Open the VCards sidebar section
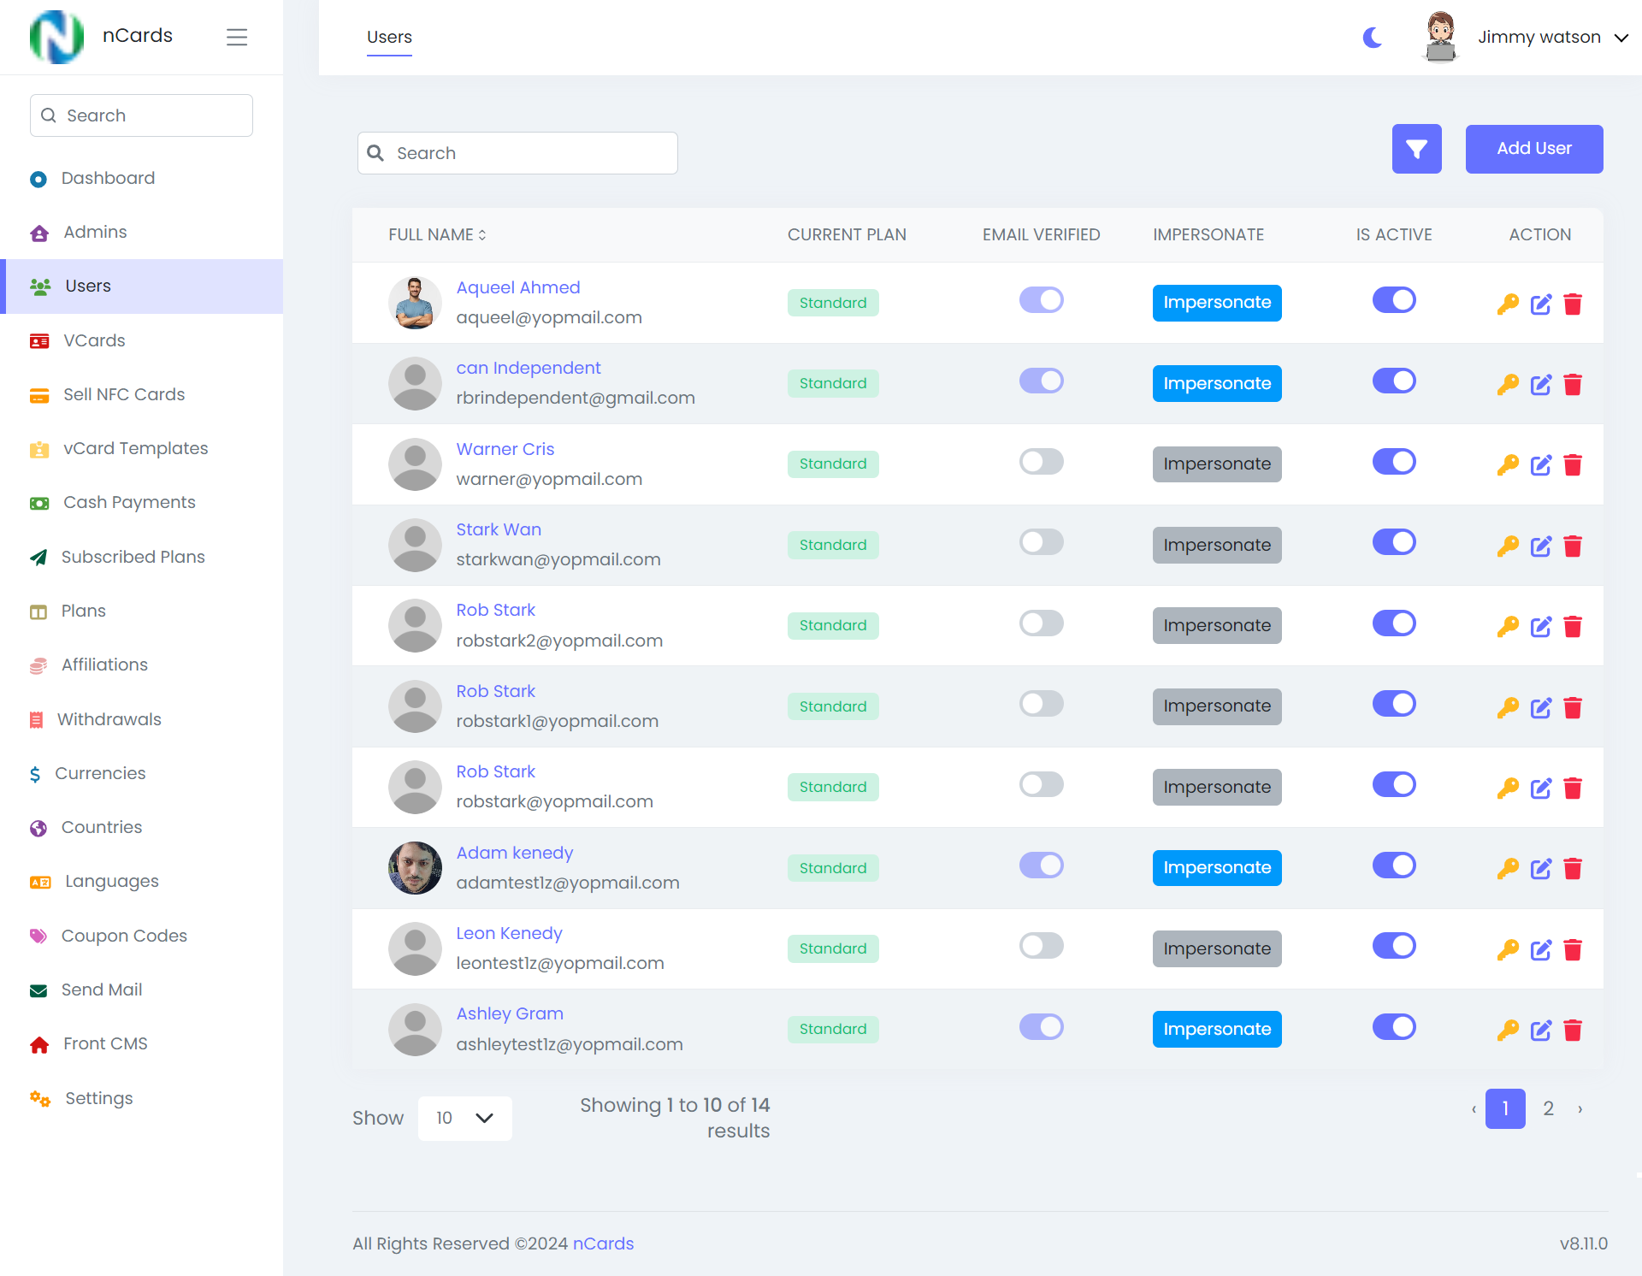Image resolution: width=1642 pixels, height=1276 pixels. 95,340
